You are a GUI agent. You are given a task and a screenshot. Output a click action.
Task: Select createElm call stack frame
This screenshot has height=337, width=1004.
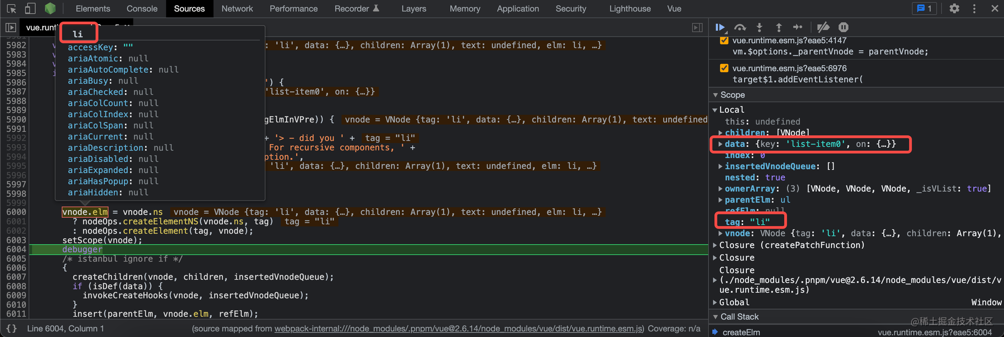741,332
